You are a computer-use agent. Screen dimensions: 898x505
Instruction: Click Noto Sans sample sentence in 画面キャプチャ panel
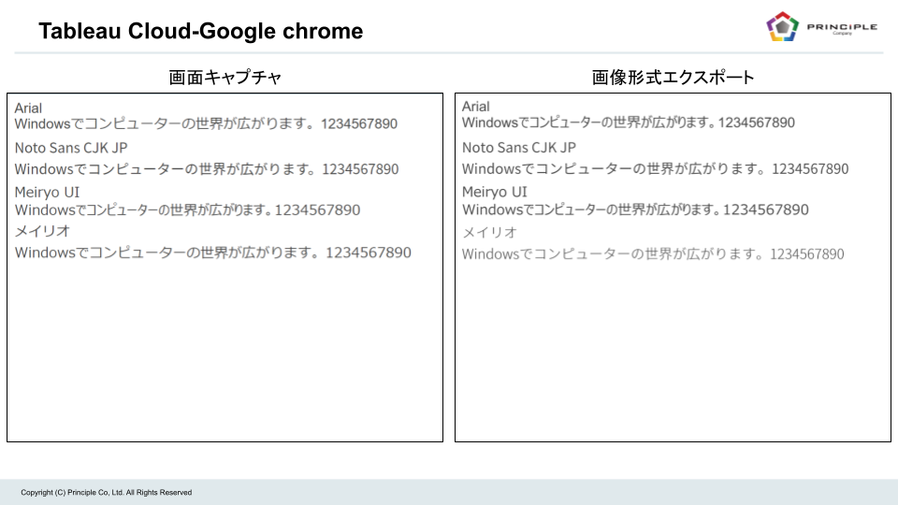point(206,169)
